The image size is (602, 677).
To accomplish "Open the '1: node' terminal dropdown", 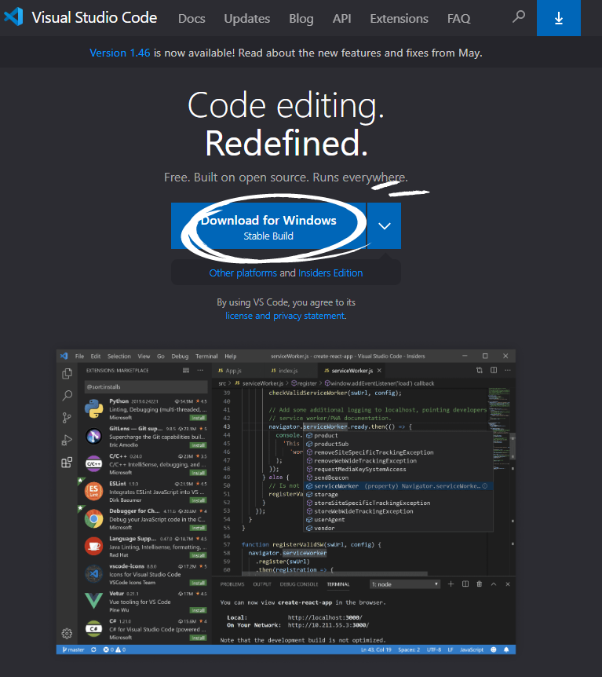I will point(405,584).
